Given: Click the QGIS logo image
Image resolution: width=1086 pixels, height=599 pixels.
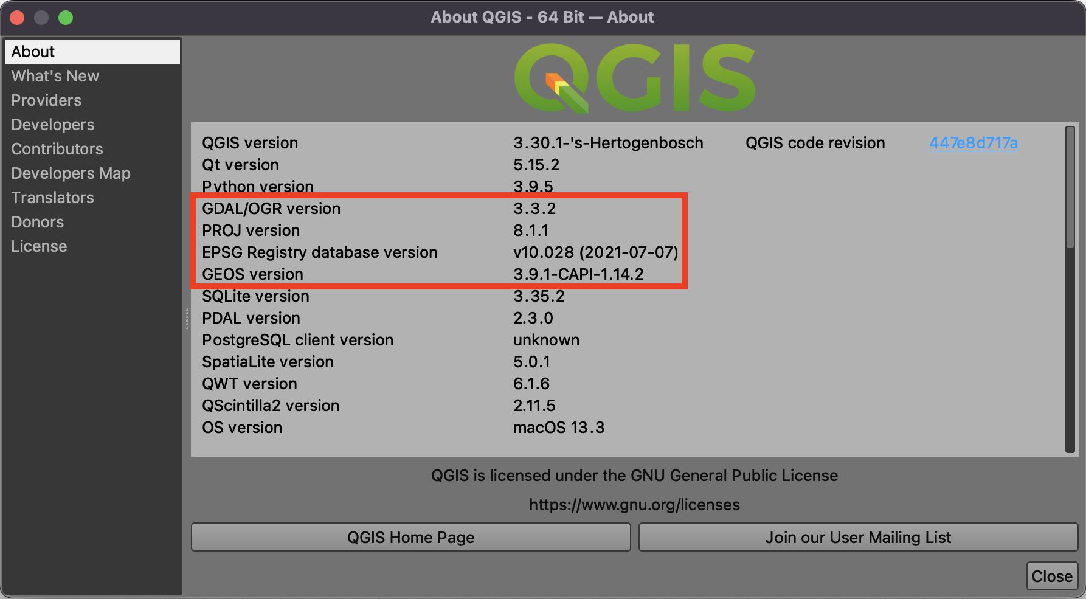Looking at the screenshot, I should click(x=634, y=78).
